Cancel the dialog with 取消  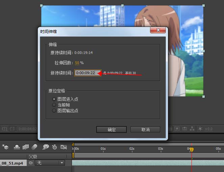coord(145,130)
